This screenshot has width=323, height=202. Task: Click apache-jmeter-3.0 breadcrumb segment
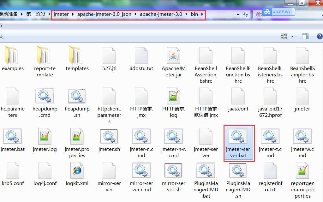coord(161,14)
